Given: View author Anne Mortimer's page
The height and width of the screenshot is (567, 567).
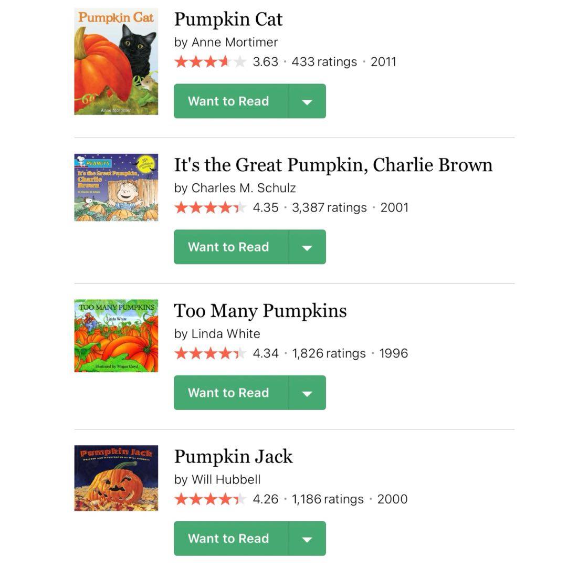Looking at the screenshot, I should (x=234, y=42).
